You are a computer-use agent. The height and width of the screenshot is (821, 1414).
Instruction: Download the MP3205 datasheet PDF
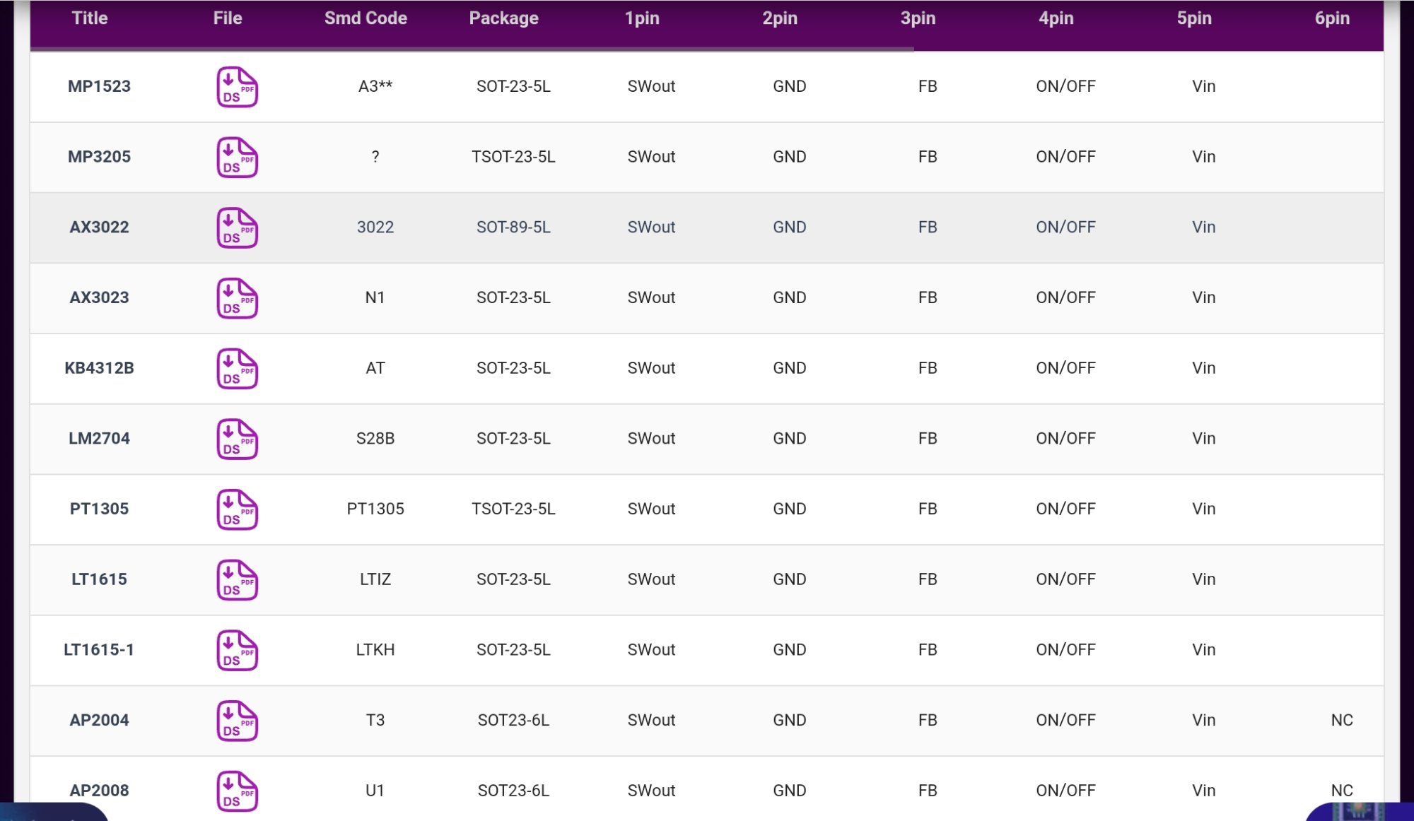click(x=237, y=157)
